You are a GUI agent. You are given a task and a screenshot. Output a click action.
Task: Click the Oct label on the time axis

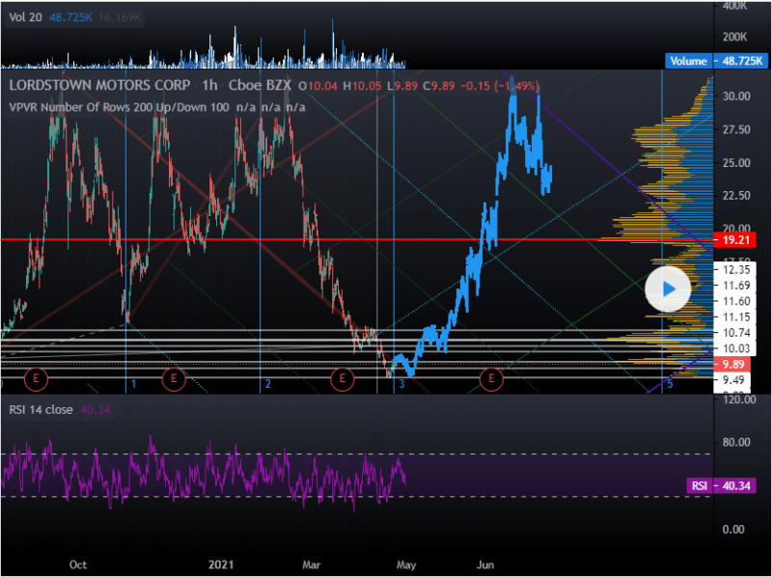78,564
